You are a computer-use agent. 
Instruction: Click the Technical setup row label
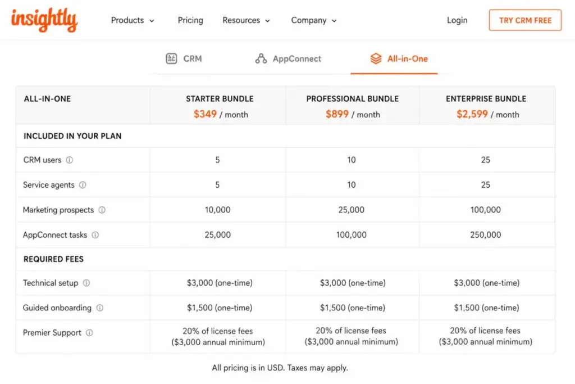coord(51,283)
